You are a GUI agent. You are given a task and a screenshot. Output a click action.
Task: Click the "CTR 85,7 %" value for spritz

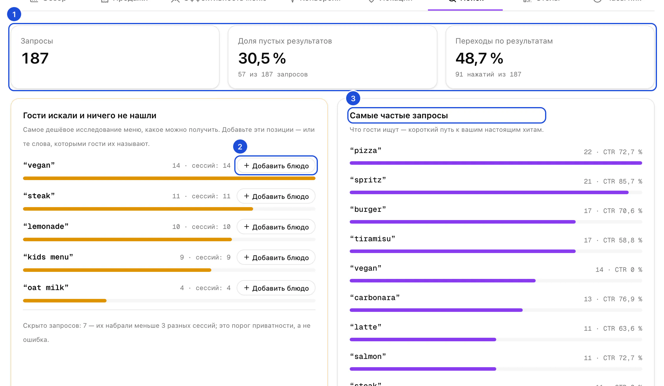point(623,182)
